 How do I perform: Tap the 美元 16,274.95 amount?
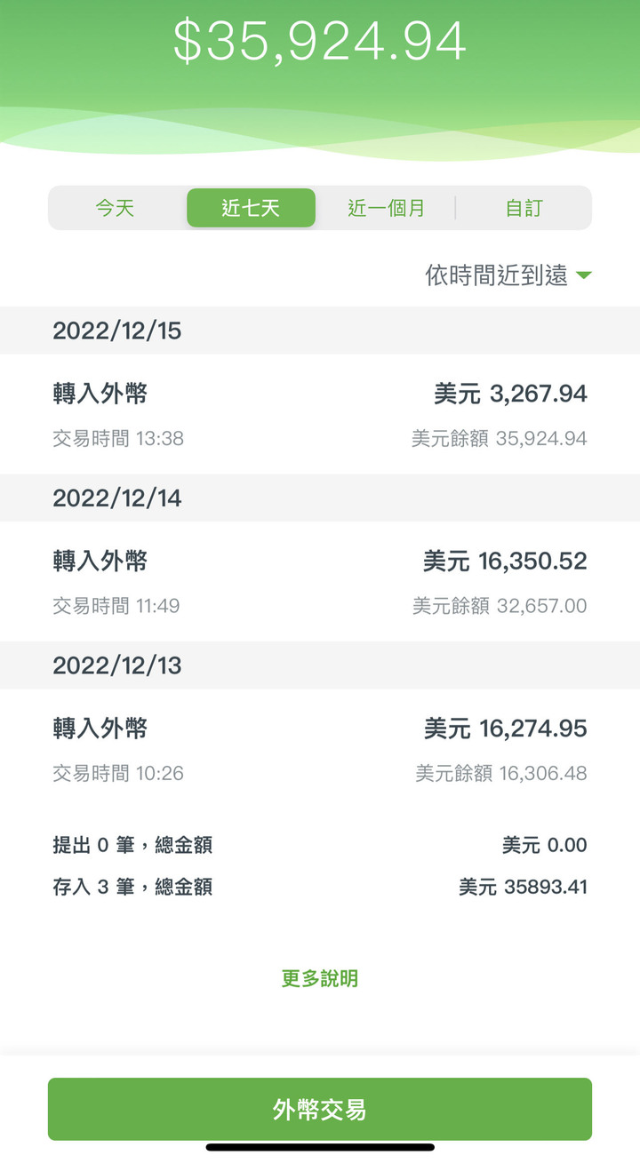(505, 729)
